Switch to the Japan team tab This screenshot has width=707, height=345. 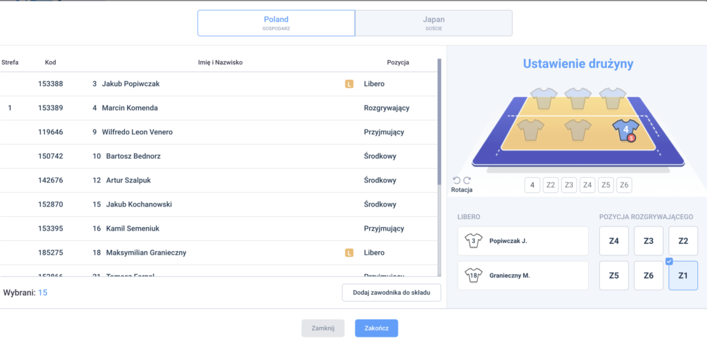click(434, 23)
